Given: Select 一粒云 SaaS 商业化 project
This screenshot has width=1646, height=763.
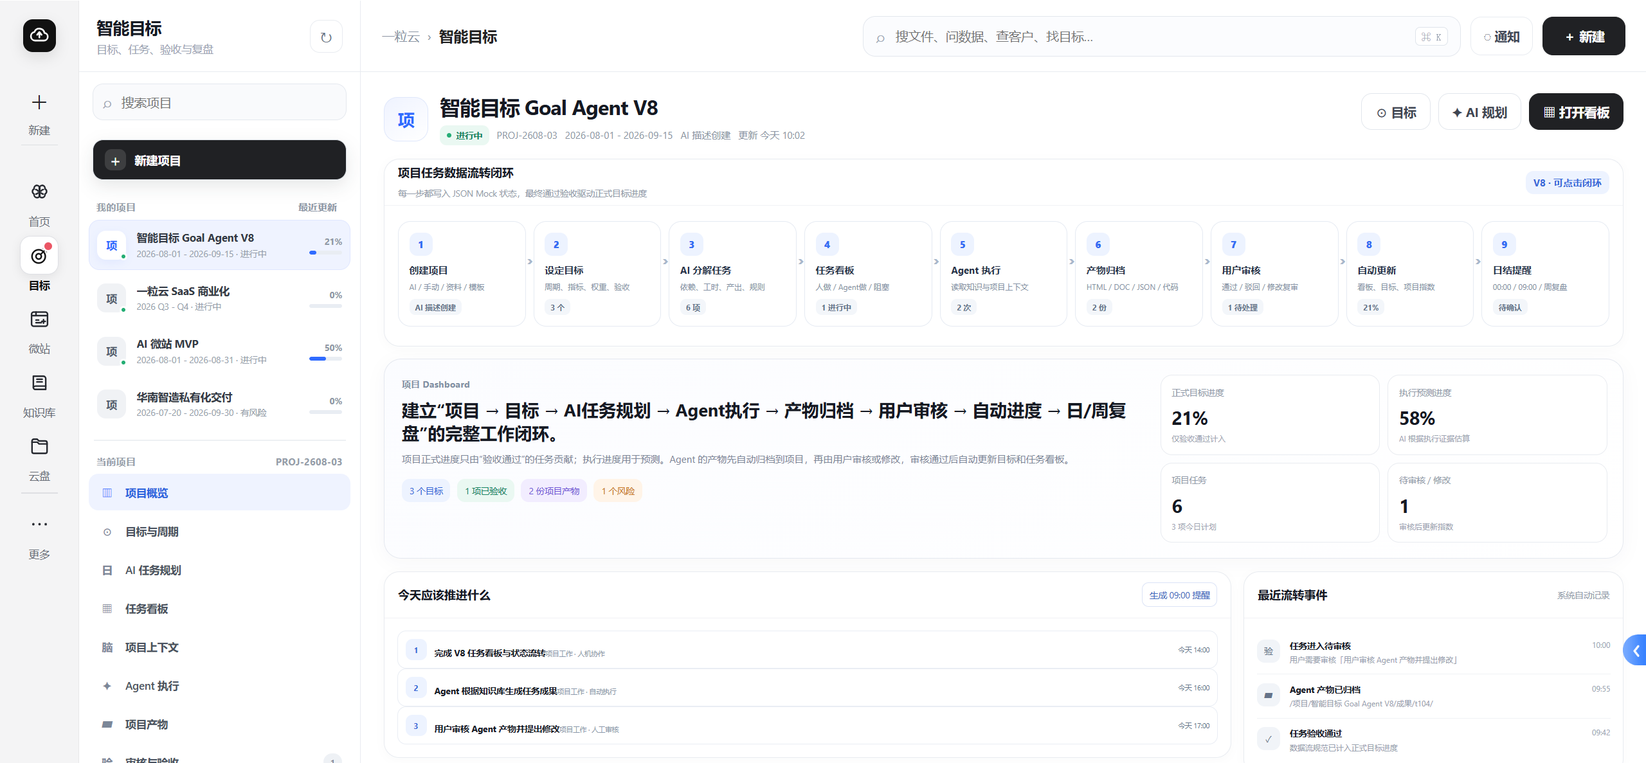Looking at the screenshot, I should (219, 298).
